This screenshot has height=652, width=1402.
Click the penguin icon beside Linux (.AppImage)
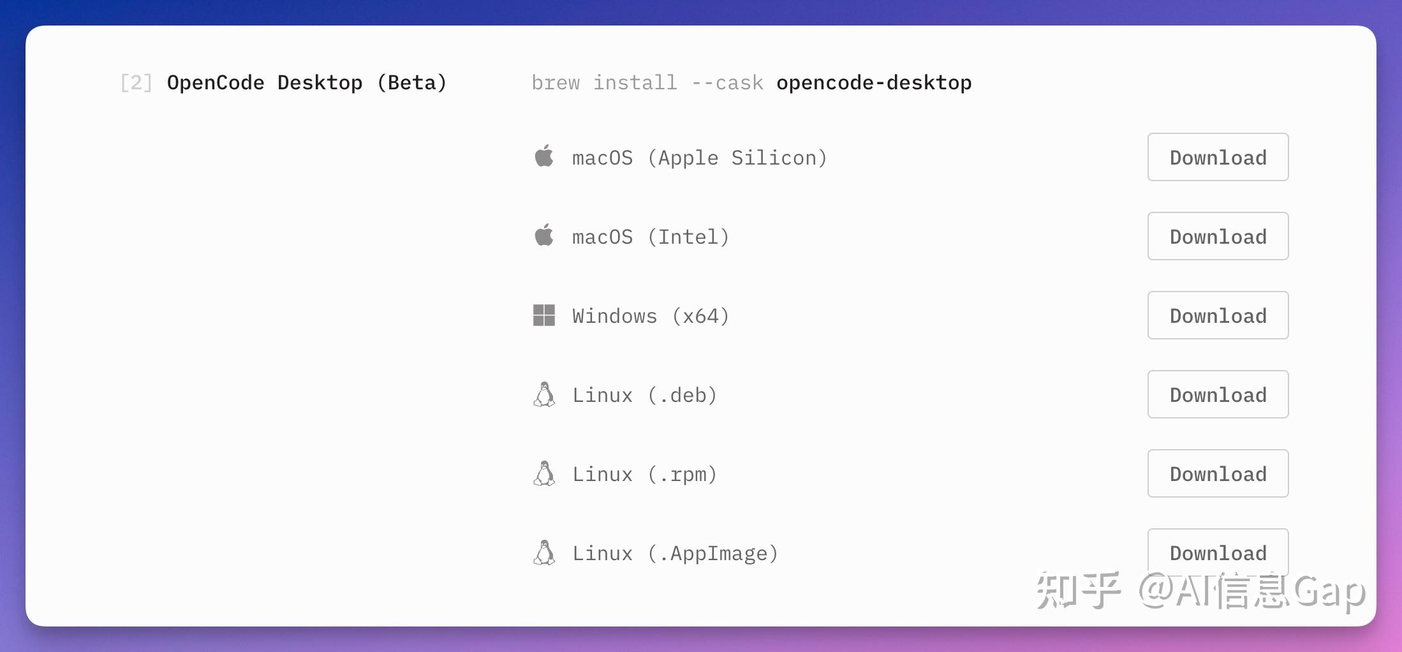pos(544,552)
